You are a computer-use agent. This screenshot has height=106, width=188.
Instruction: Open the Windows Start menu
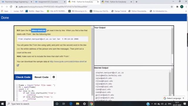[3, 104]
